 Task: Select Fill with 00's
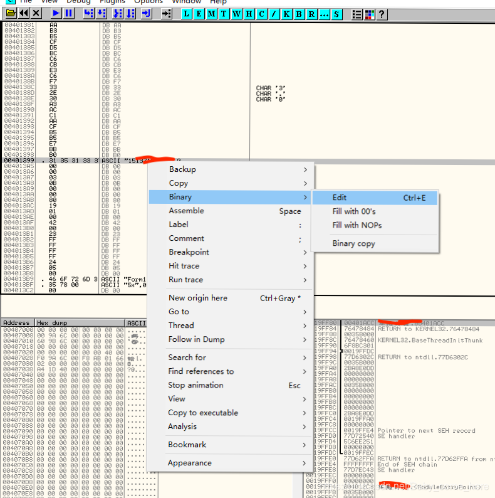(375, 211)
